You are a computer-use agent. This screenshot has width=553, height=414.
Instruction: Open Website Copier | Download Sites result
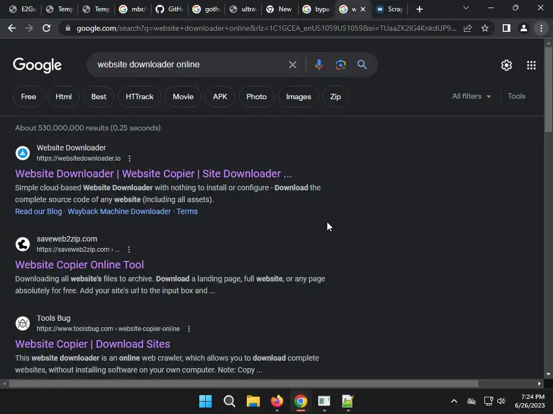click(92, 344)
